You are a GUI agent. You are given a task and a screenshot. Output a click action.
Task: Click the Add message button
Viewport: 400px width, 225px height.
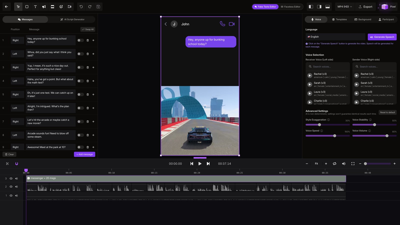[84, 154]
